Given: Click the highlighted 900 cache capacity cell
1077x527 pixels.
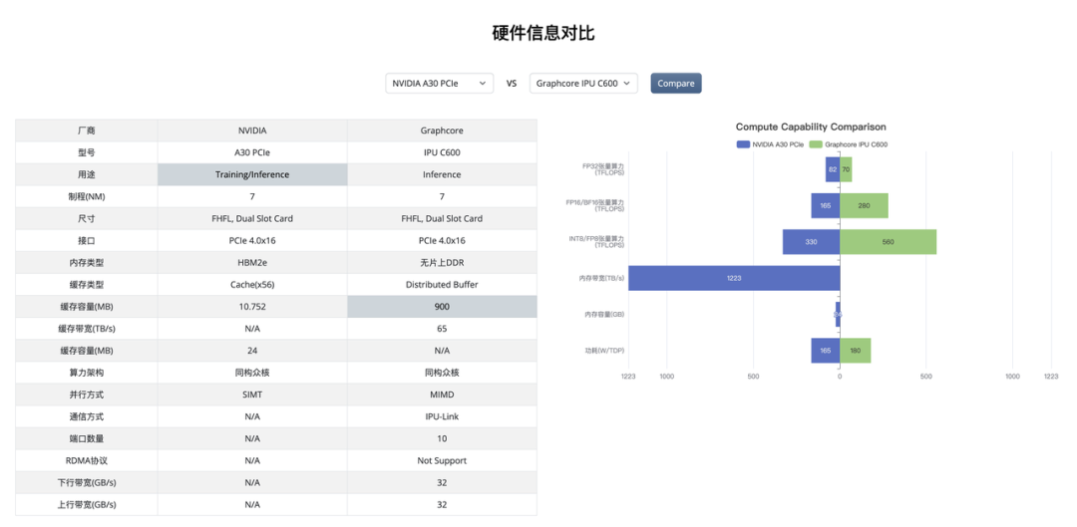Looking at the screenshot, I should click(x=442, y=306).
